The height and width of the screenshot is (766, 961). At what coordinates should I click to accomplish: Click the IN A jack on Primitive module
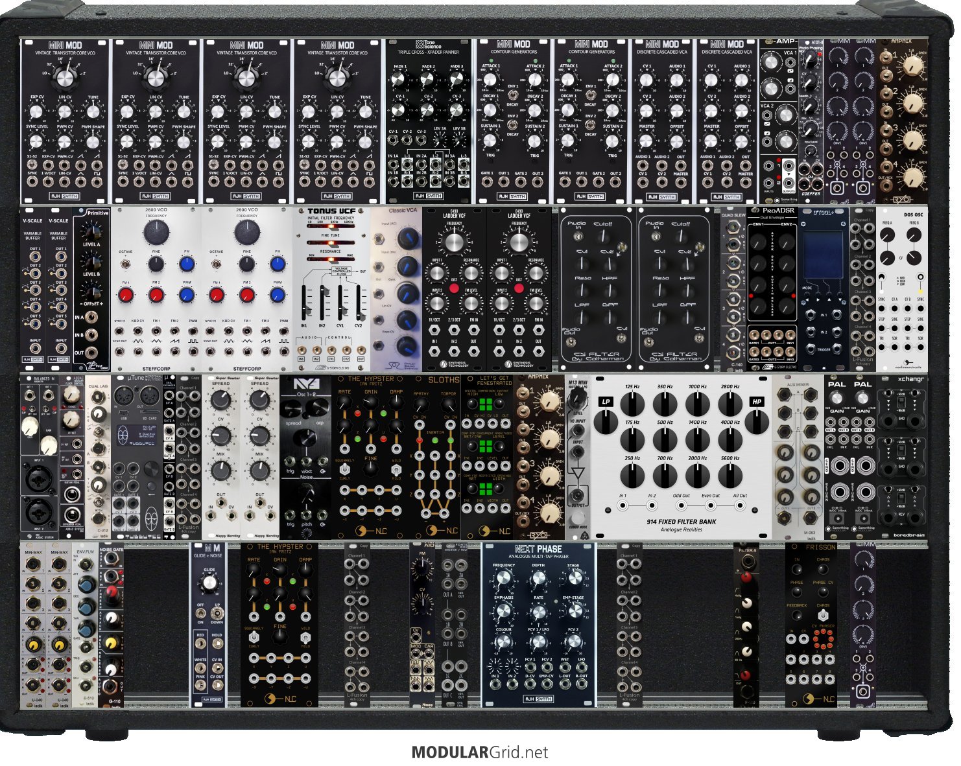[93, 318]
